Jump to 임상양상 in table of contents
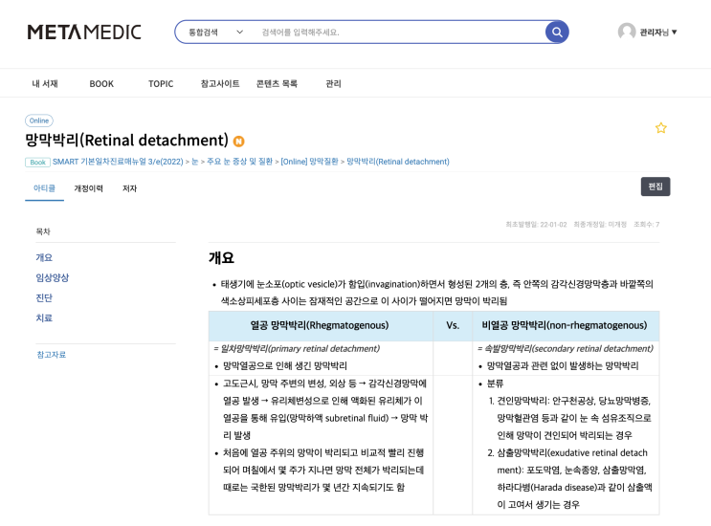 click(52, 277)
